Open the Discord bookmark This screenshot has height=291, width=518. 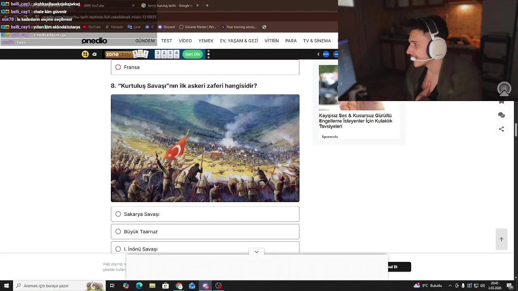click(166, 27)
